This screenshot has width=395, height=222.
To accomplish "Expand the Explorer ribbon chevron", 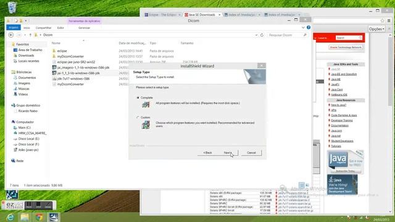I will click(303, 27).
